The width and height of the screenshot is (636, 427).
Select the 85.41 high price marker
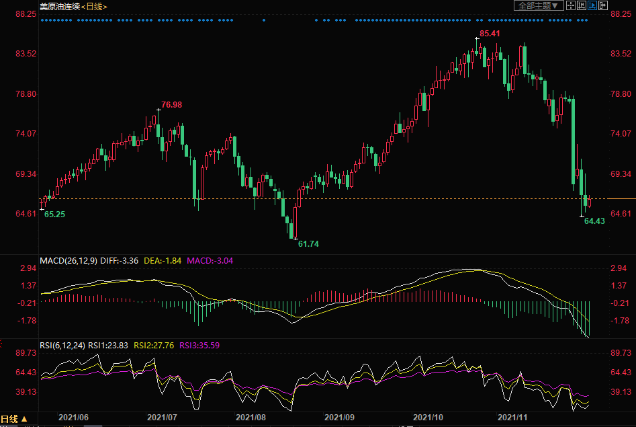pyautogui.click(x=490, y=33)
